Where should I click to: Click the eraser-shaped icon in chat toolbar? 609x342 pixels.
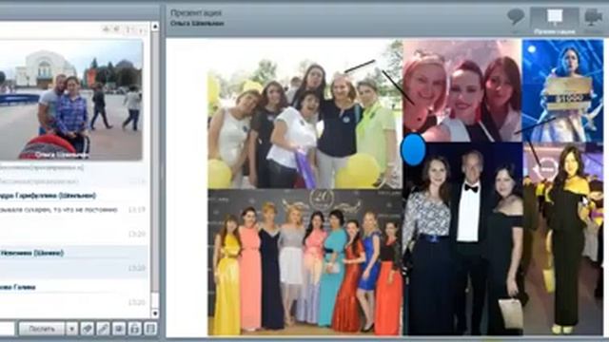(87, 329)
